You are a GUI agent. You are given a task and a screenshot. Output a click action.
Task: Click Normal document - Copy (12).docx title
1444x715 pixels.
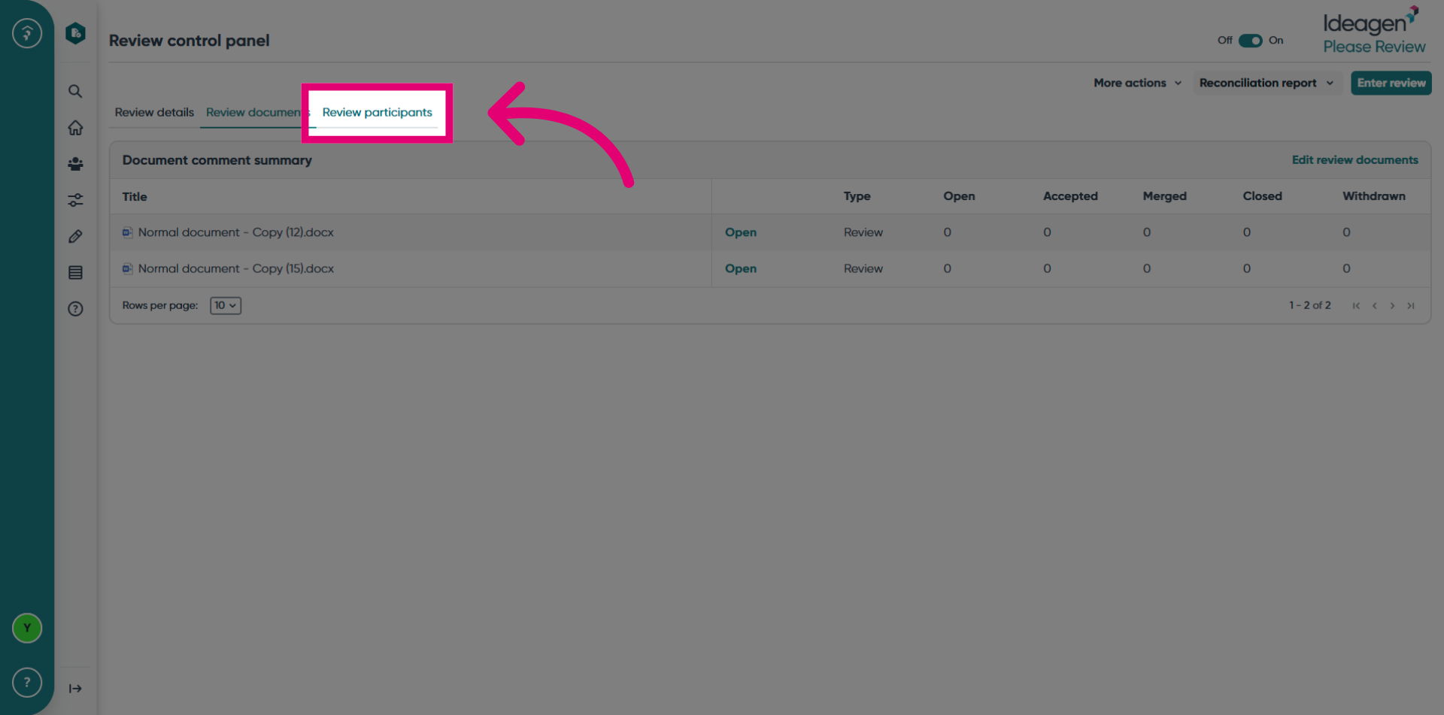coord(235,232)
